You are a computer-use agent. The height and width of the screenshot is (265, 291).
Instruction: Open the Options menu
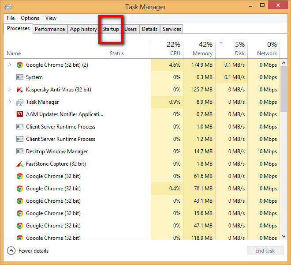click(x=30, y=18)
